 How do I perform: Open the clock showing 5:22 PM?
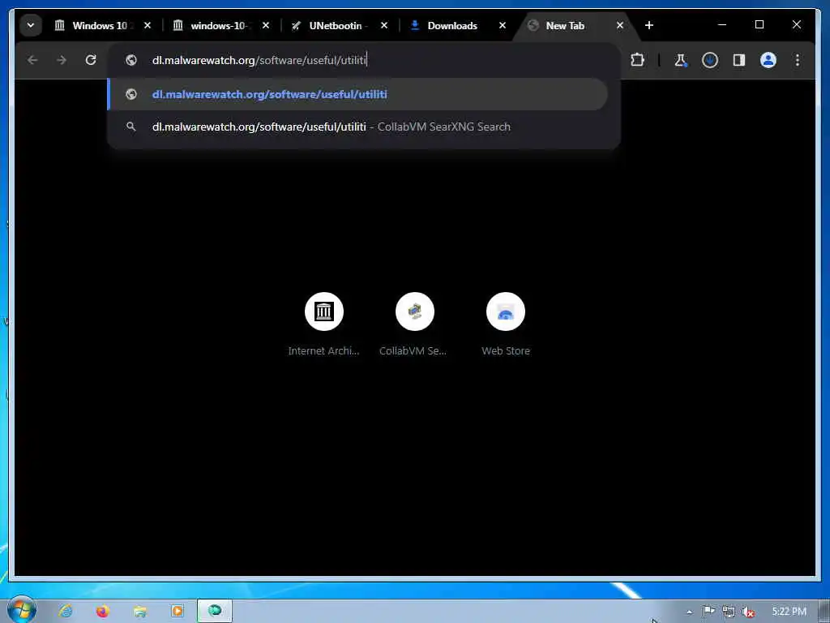789,612
